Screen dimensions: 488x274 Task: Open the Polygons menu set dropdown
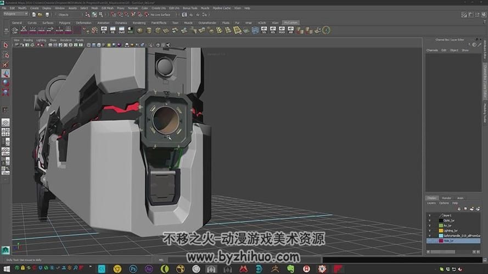[15, 14]
